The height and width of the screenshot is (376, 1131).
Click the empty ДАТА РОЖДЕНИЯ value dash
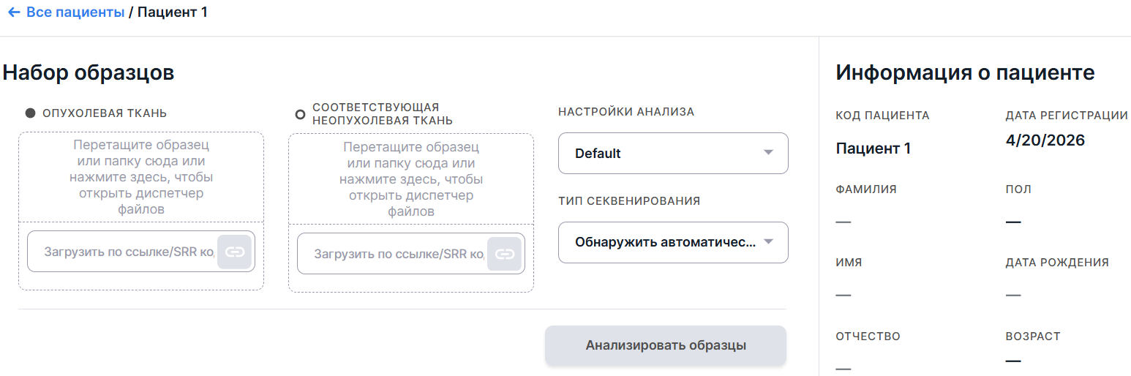pos(1012,294)
